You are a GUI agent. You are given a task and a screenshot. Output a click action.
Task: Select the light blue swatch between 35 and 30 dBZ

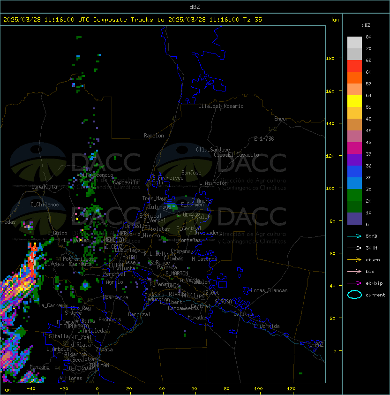354,183
